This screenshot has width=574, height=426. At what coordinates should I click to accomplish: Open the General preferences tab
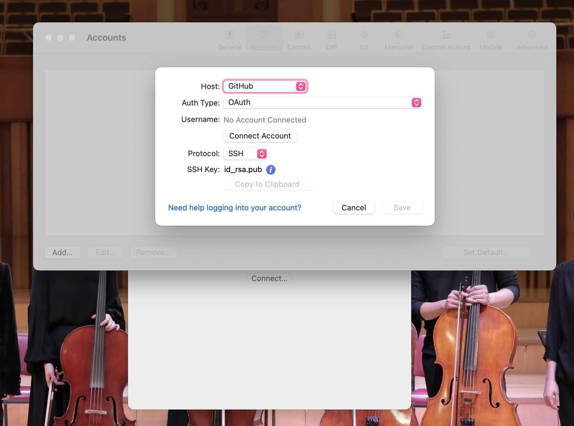click(230, 40)
